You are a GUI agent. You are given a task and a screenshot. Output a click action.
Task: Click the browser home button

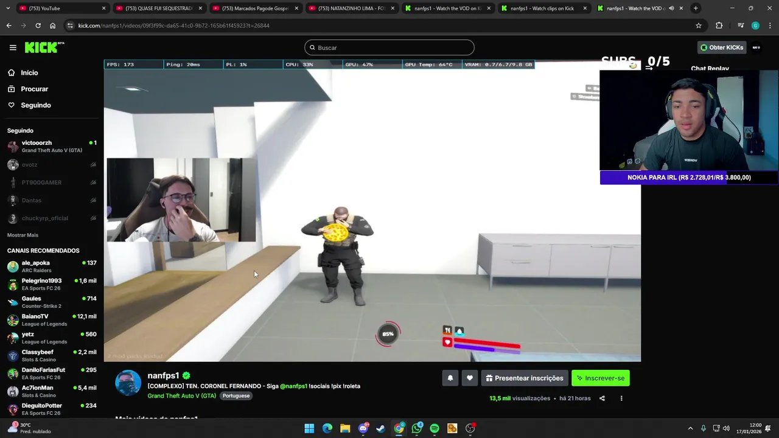tap(52, 26)
